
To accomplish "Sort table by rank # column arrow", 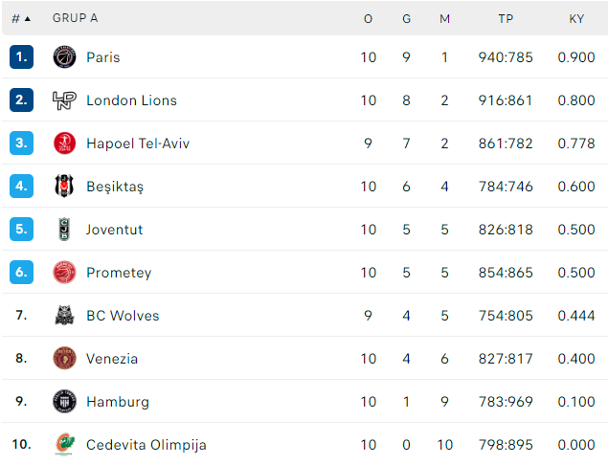I will pos(27,18).
